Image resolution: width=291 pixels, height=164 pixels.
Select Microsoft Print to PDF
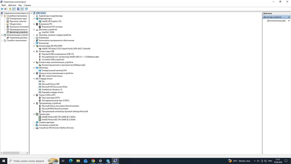pyautogui.click(x=50, y=84)
